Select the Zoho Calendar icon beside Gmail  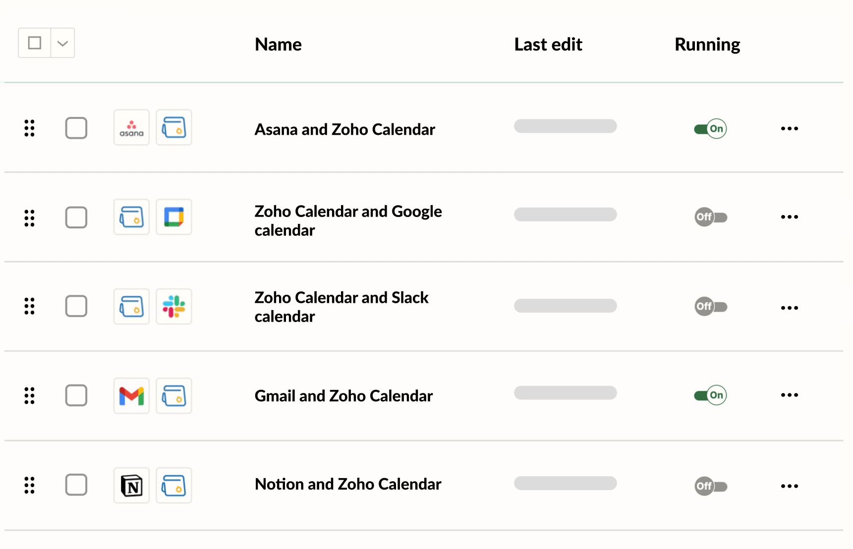pos(173,395)
